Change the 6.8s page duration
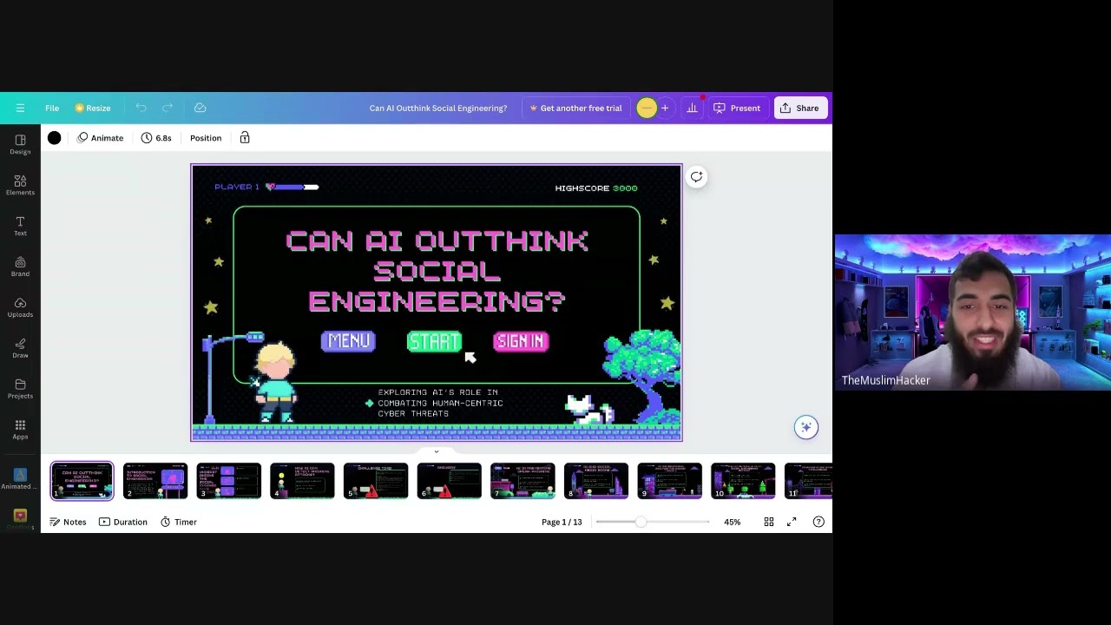This screenshot has height=625, width=1111. 156,138
